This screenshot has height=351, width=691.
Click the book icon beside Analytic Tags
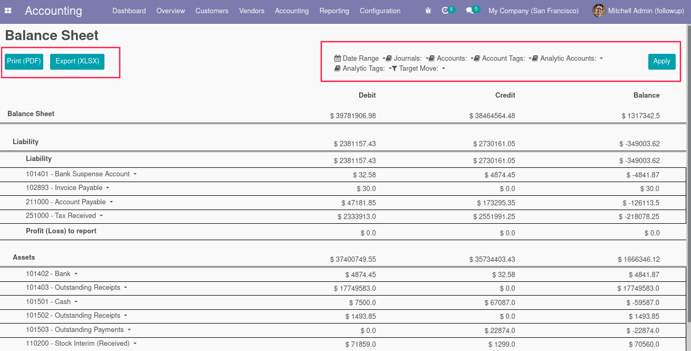[338, 69]
